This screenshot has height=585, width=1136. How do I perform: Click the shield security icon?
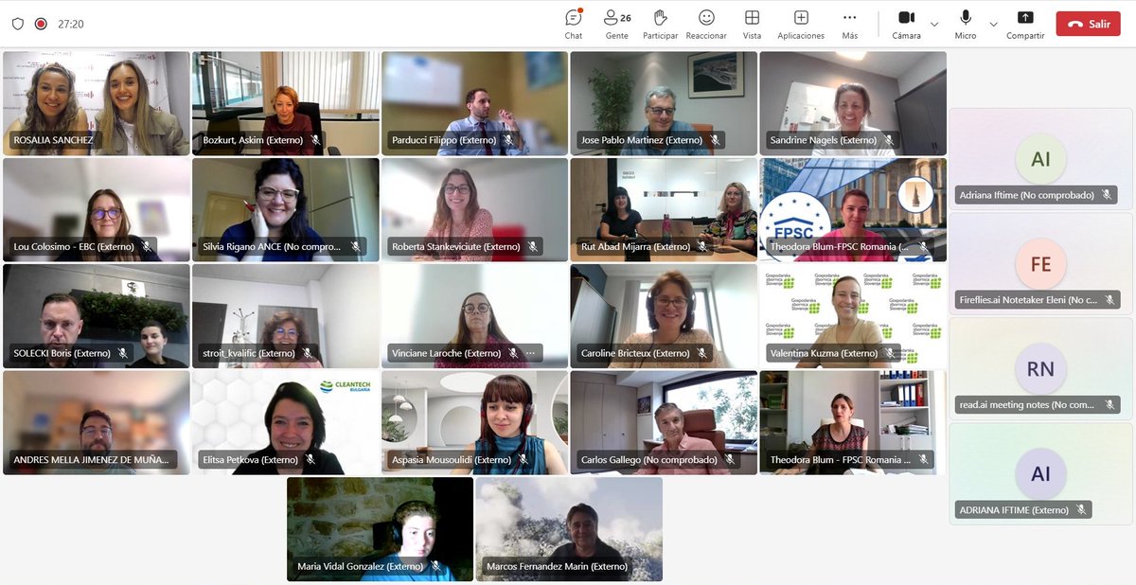[18, 24]
